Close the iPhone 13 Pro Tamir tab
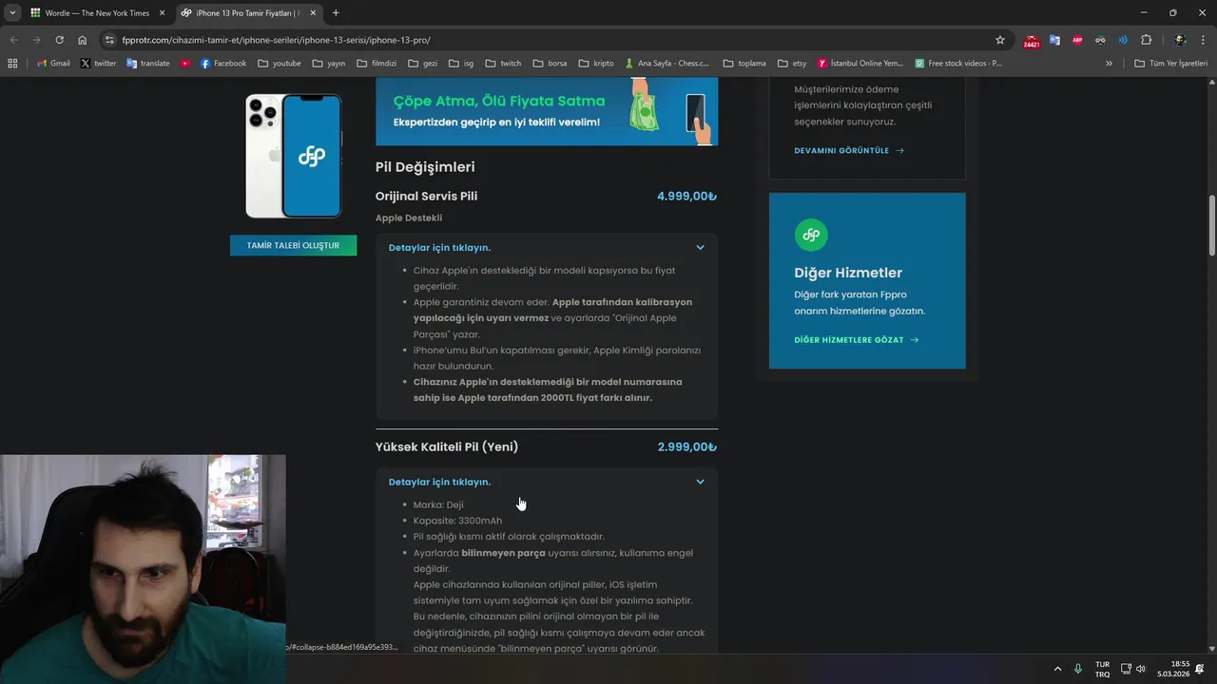 [x=313, y=13]
